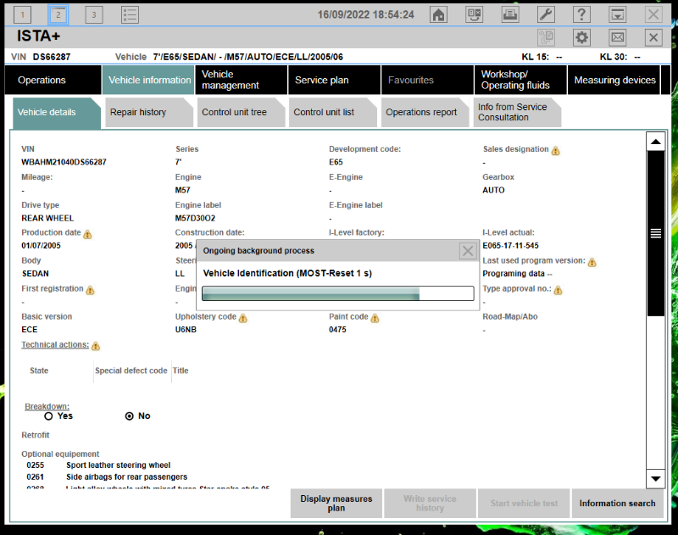
Task: Click the scroll down arrow
Action: [655, 479]
